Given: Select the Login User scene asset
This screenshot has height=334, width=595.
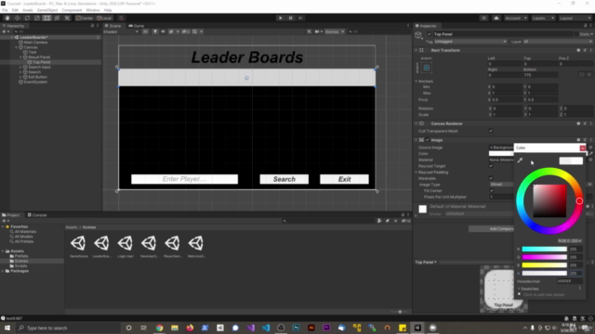Looking at the screenshot, I should tap(126, 247).
